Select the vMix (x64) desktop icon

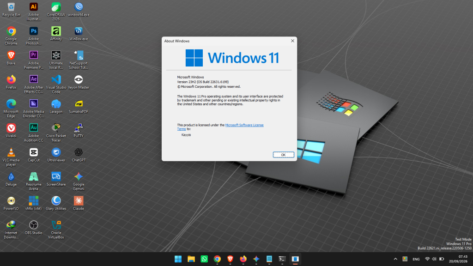[x=33, y=203]
